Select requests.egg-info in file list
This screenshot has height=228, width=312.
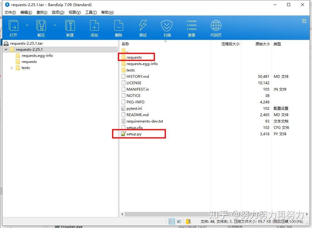[x=142, y=64]
